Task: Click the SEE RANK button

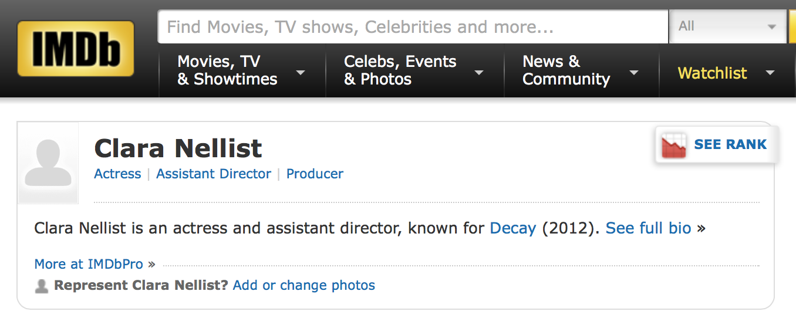Action: point(730,144)
